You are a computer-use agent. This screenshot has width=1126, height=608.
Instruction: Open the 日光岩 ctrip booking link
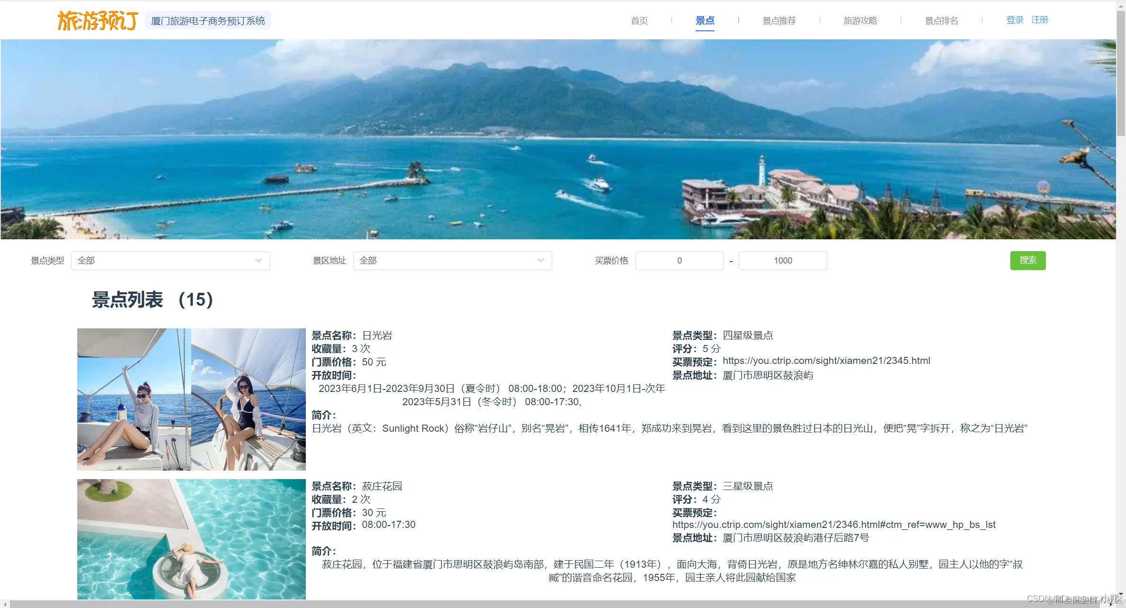click(826, 361)
